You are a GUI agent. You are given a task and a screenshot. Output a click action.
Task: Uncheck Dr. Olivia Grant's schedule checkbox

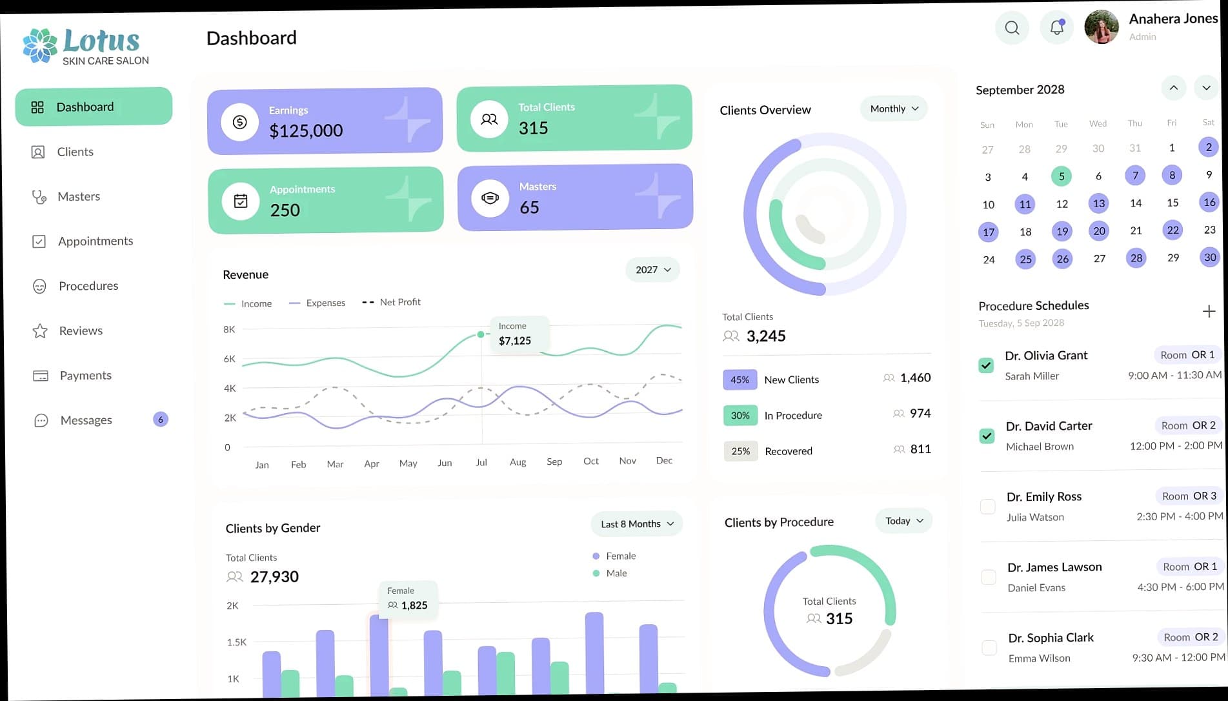pos(986,365)
